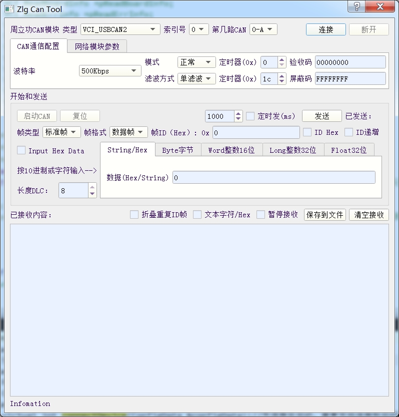399x417 pixels.
Task: Open the 帧格式 dropdown showing 数据帧
Action: 128,132
